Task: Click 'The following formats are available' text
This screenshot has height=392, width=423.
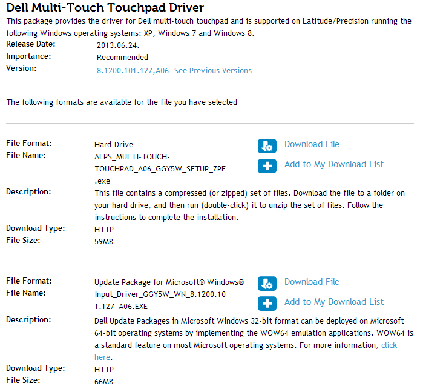Action: tap(122, 102)
